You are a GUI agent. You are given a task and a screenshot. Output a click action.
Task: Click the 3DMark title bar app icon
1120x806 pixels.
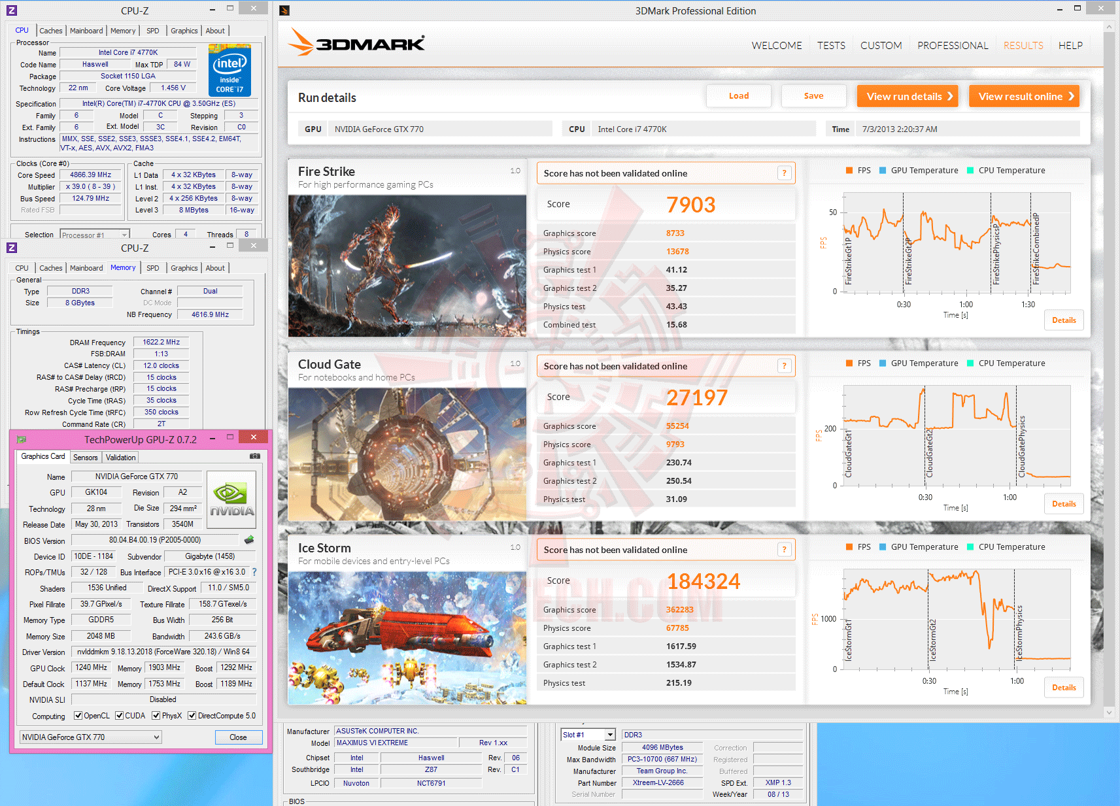click(x=284, y=10)
